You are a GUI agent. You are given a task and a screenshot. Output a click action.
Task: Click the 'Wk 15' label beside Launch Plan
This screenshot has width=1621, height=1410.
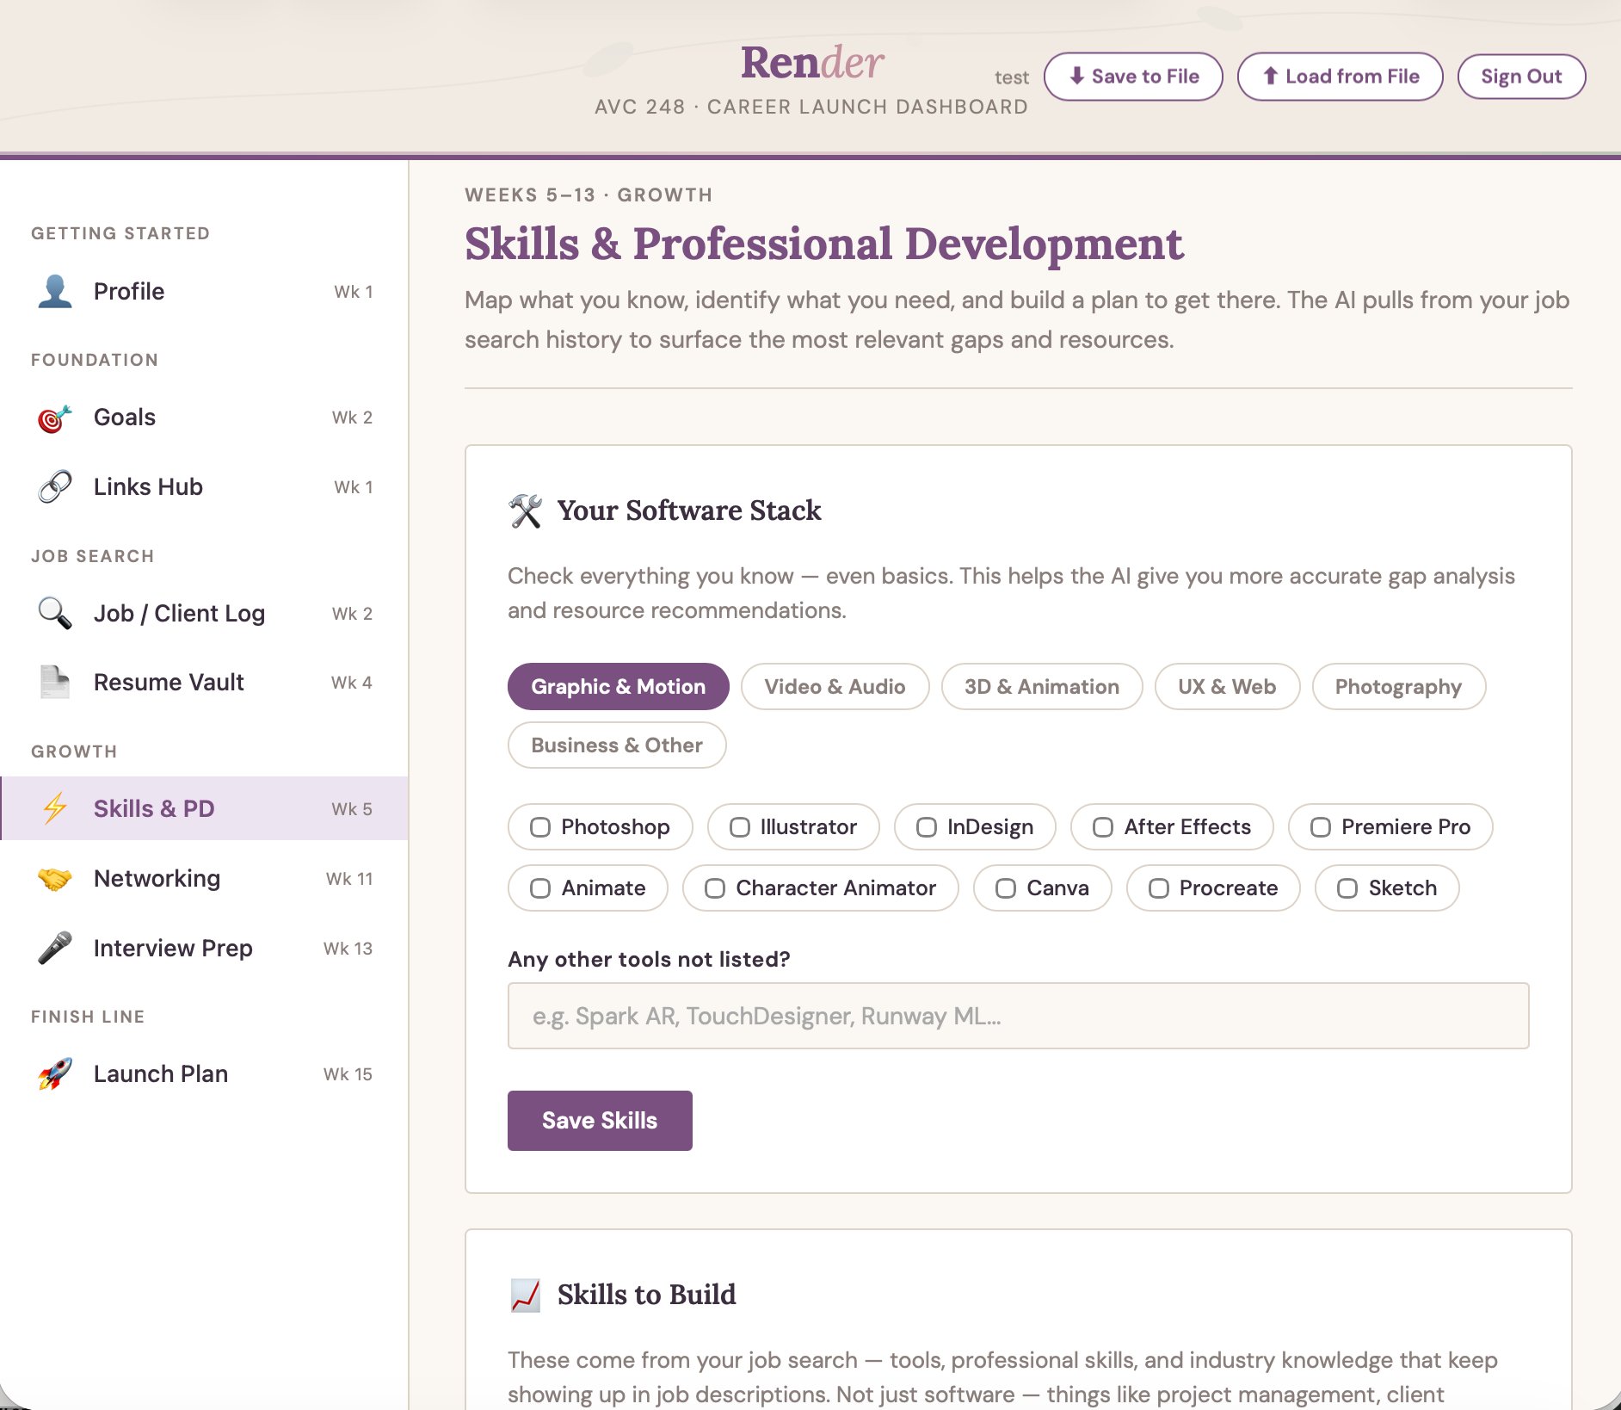point(348,1074)
